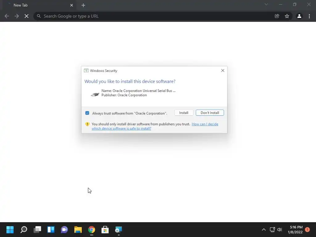The image size is (316, 237).
Task: Open the installer app on taskbar
Action: (118, 230)
